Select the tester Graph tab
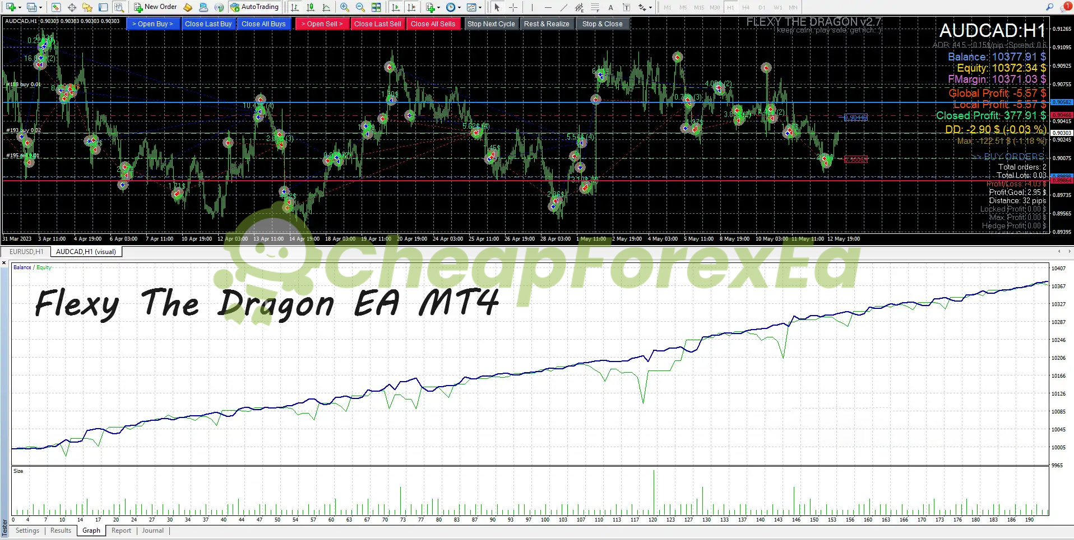The width and height of the screenshot is (1074, 540). pyautogui.click(x=91, y=530)
